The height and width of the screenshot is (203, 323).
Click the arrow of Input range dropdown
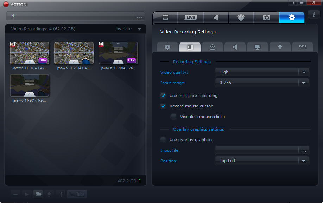(x=304, y=83)
